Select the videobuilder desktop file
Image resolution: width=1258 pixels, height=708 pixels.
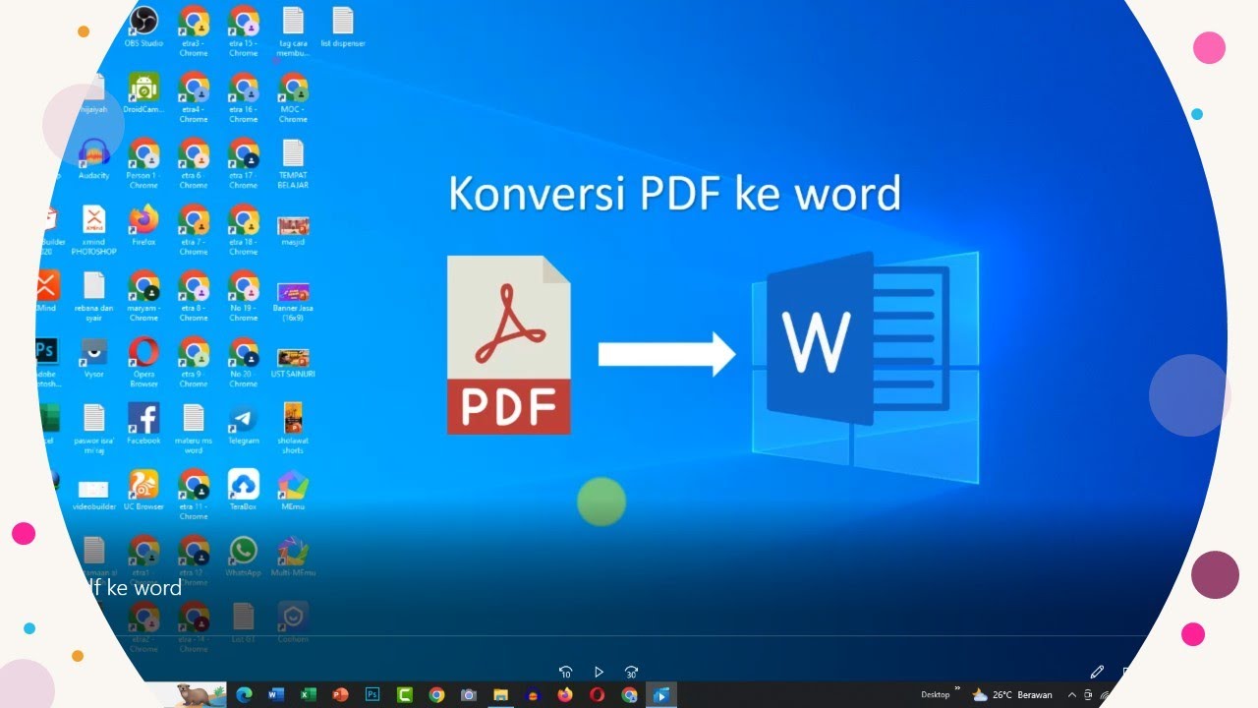93,495
